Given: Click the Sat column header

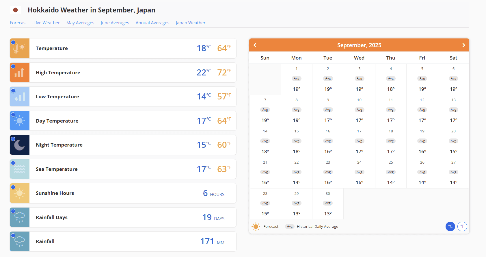Looking at the screenshot, I should tap(453, 58).
